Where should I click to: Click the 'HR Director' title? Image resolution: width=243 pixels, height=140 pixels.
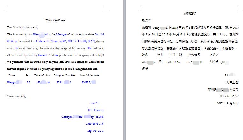[x=96, y=110]
